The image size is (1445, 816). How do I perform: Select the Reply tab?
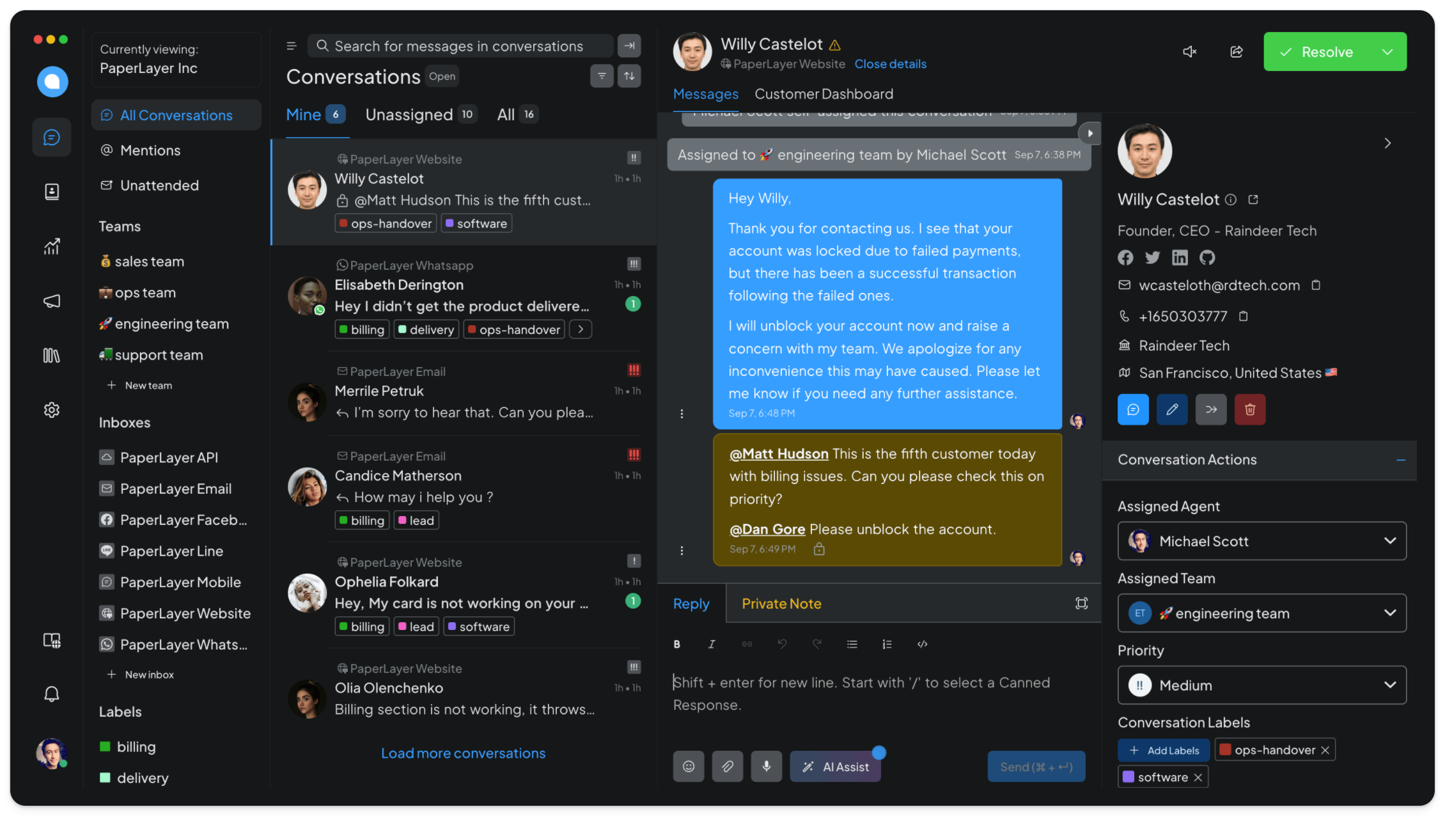point(691,604)
